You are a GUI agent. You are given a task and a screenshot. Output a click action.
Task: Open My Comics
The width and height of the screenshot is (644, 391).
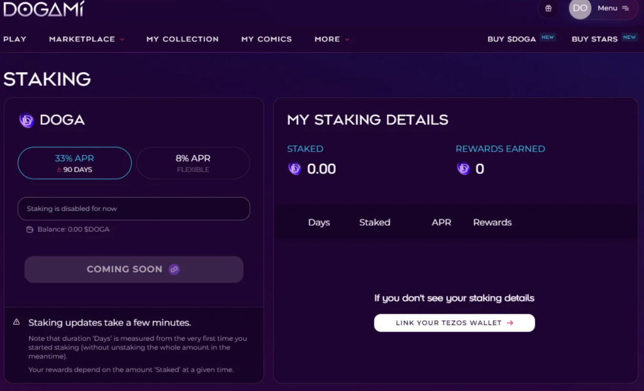[x=267, y=40]
